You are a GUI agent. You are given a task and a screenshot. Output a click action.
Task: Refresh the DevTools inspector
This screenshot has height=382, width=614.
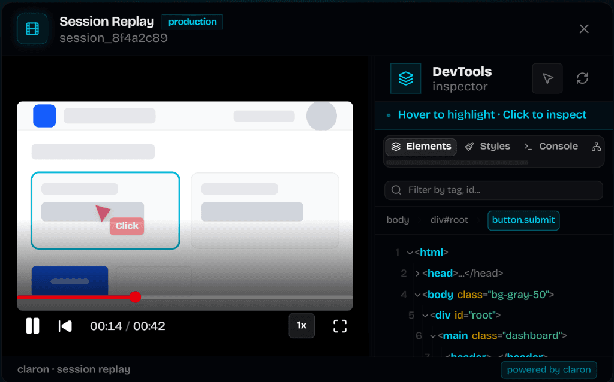582,78
